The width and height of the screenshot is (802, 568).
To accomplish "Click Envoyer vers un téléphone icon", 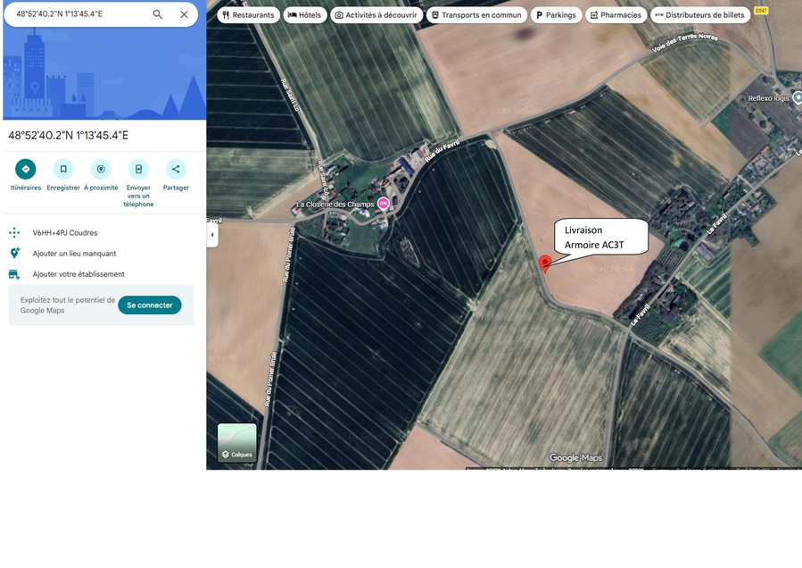I will click(138, 169).
